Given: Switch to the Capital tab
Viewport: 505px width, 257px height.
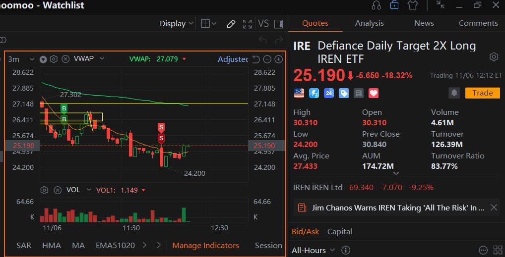Looking at the screenshot, I should [x=339, y=232].
